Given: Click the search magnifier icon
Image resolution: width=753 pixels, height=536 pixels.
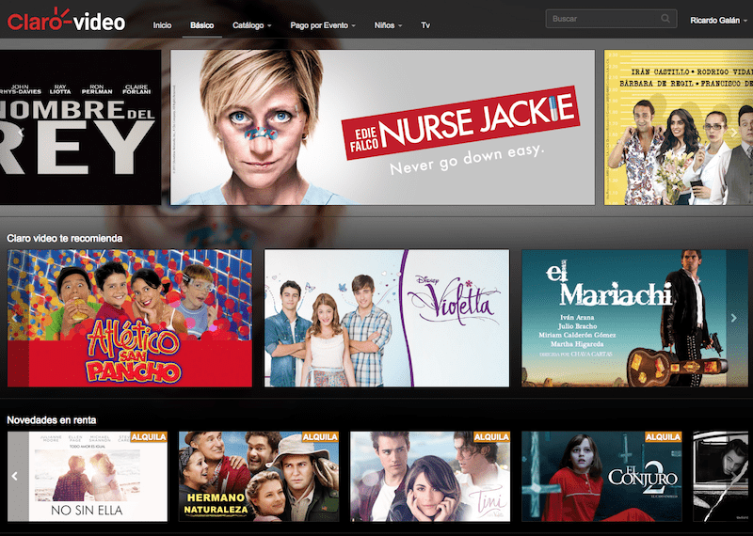Looking at the screenshot, I should 665,19.
